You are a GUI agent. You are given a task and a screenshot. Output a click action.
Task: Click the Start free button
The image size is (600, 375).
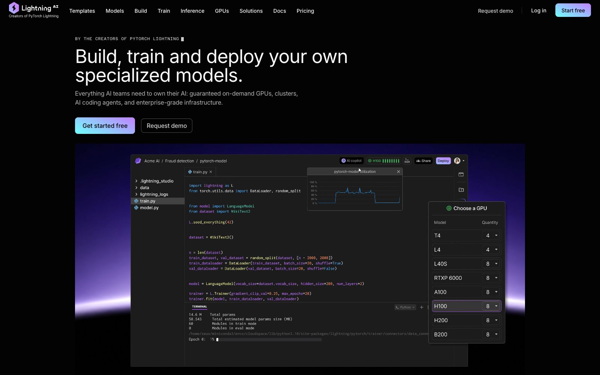click(x=573, y=10)
